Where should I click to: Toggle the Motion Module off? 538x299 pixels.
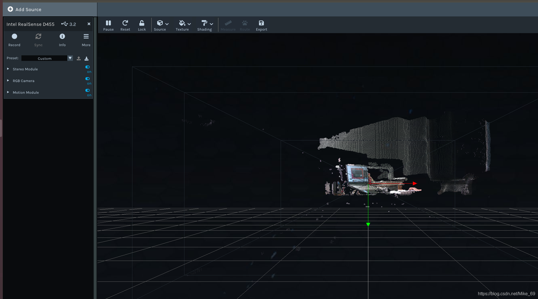click(88, 90)
